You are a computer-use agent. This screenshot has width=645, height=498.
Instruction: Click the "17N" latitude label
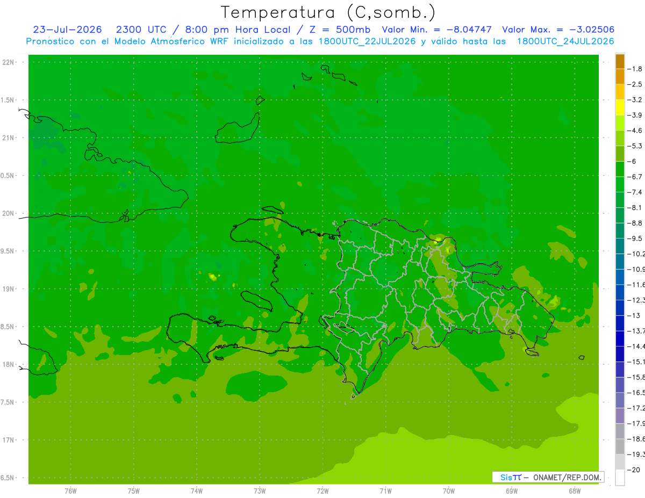click(x=9, y=440)
